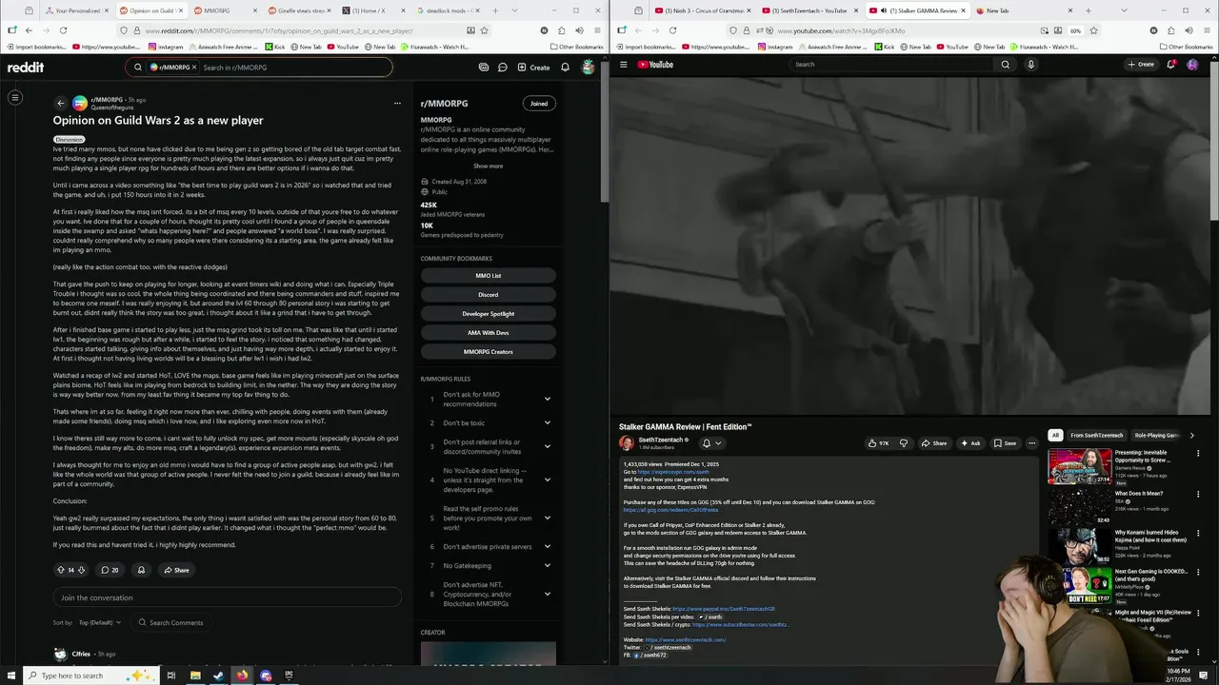Image resolution: width=1219 pixels, height=685 pixels.
Task: Click the YouTube search magnifier button
Action: 1005,65
